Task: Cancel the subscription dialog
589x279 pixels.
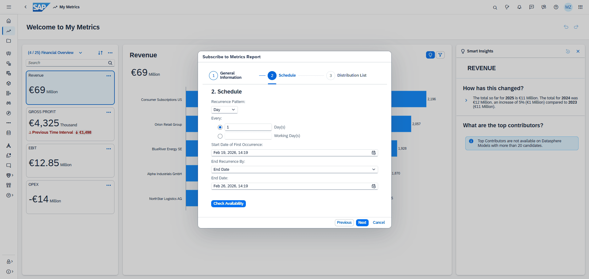Action: pyautogui.click(x=379, y=223)
